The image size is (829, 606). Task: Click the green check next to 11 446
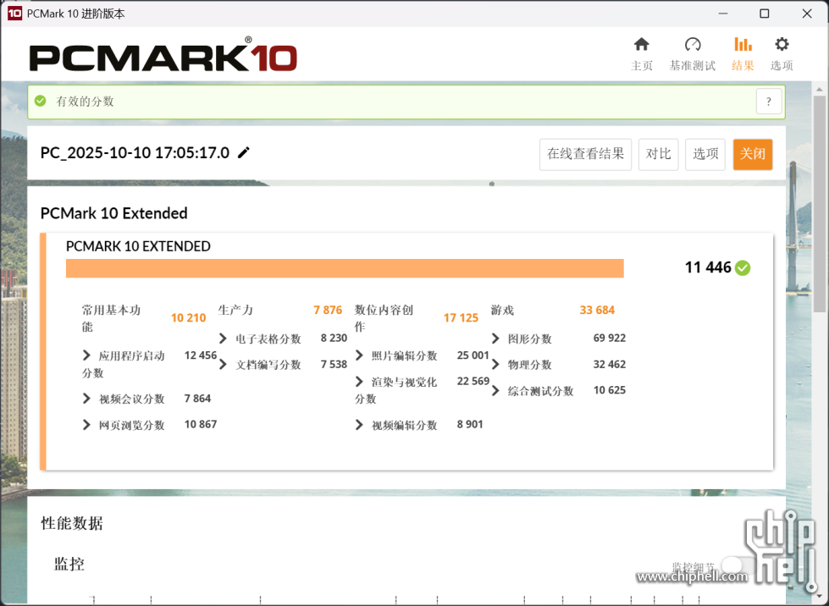click(743, 267)
